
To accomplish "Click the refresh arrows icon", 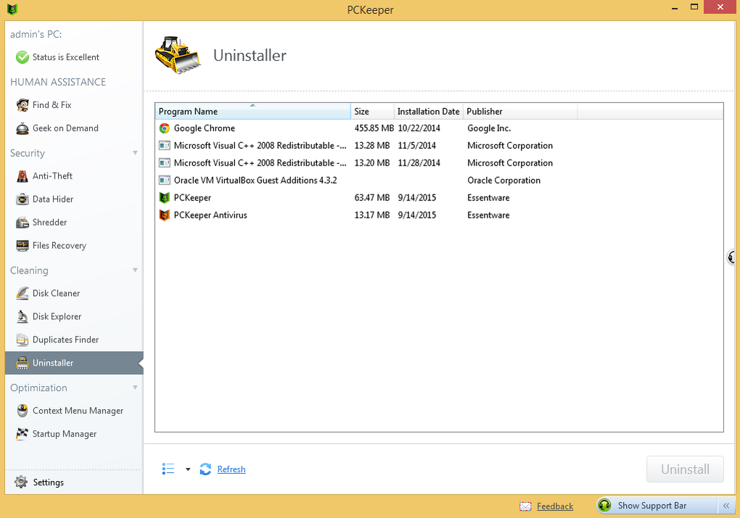I will pyautogui.click(x=205, y=469).
